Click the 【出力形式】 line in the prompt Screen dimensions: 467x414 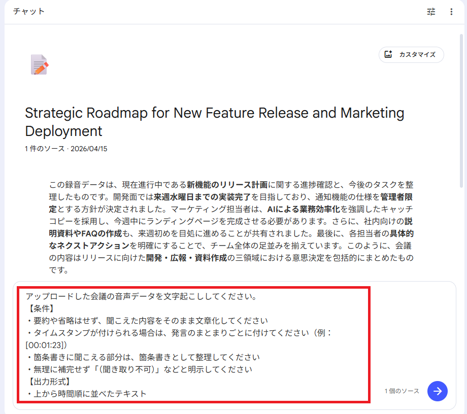coord(49,382)
